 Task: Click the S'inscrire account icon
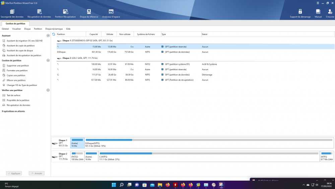(x=330, y=12)
